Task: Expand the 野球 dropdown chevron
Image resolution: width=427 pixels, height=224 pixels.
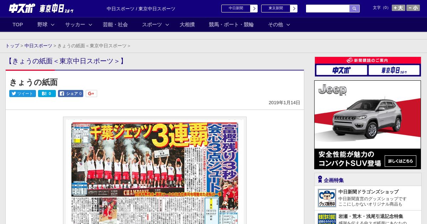Action: 53,25
